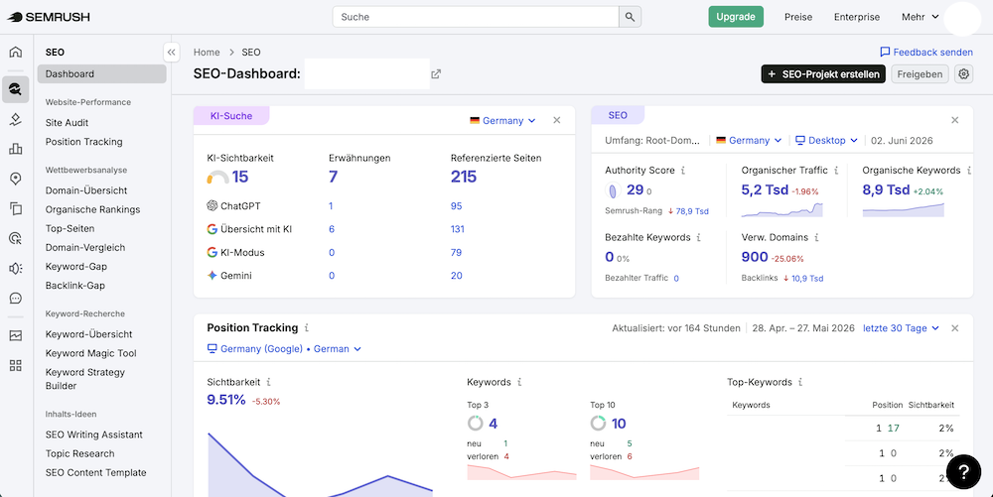Open Site Audit in sidebar
This screenshot has height=497, width=993.
[68, 123]
